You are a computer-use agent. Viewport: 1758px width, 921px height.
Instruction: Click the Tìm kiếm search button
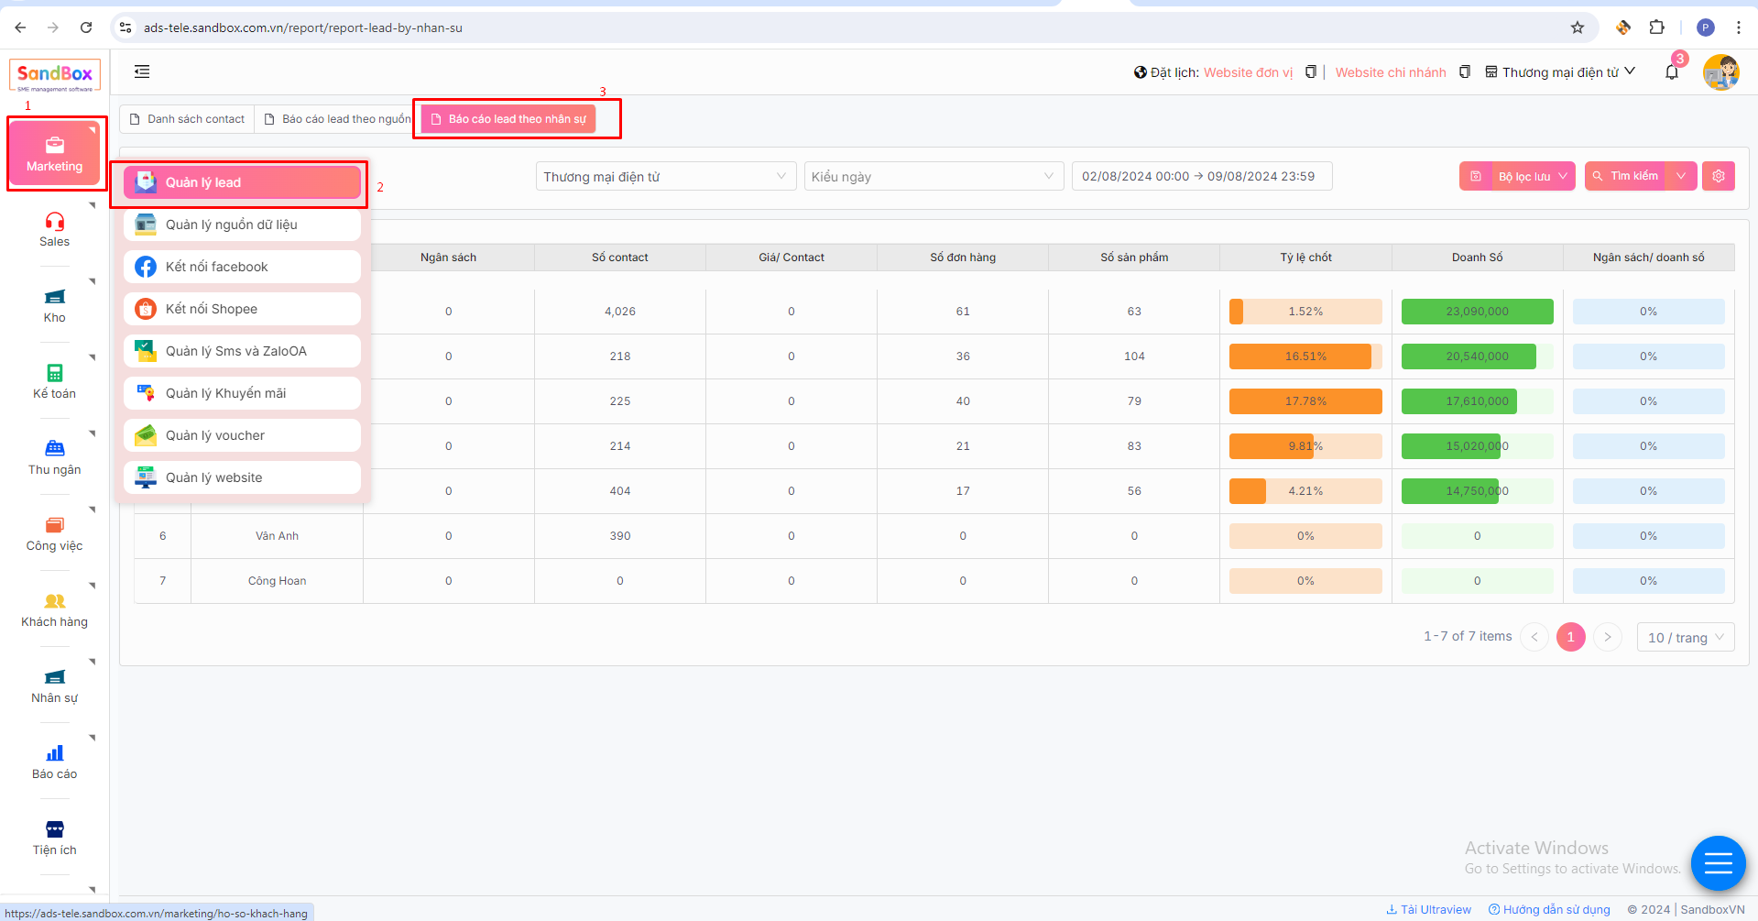click(1625, 176)
